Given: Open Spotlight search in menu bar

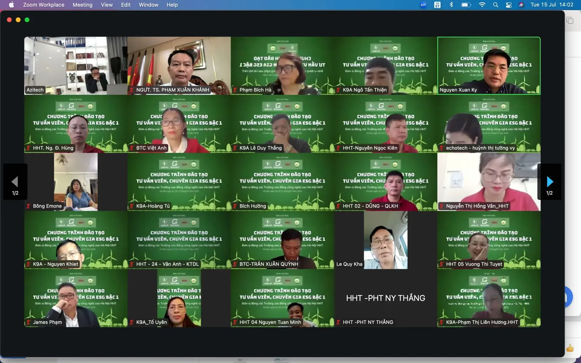Looking at the screenshot, I should pos(495,5).
